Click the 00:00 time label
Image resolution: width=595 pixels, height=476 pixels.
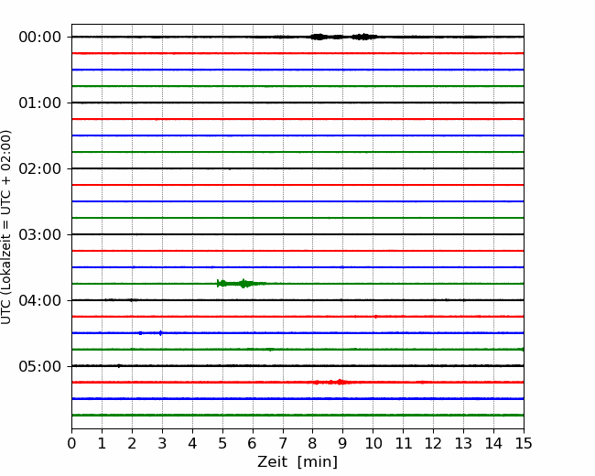click(40, 38)
